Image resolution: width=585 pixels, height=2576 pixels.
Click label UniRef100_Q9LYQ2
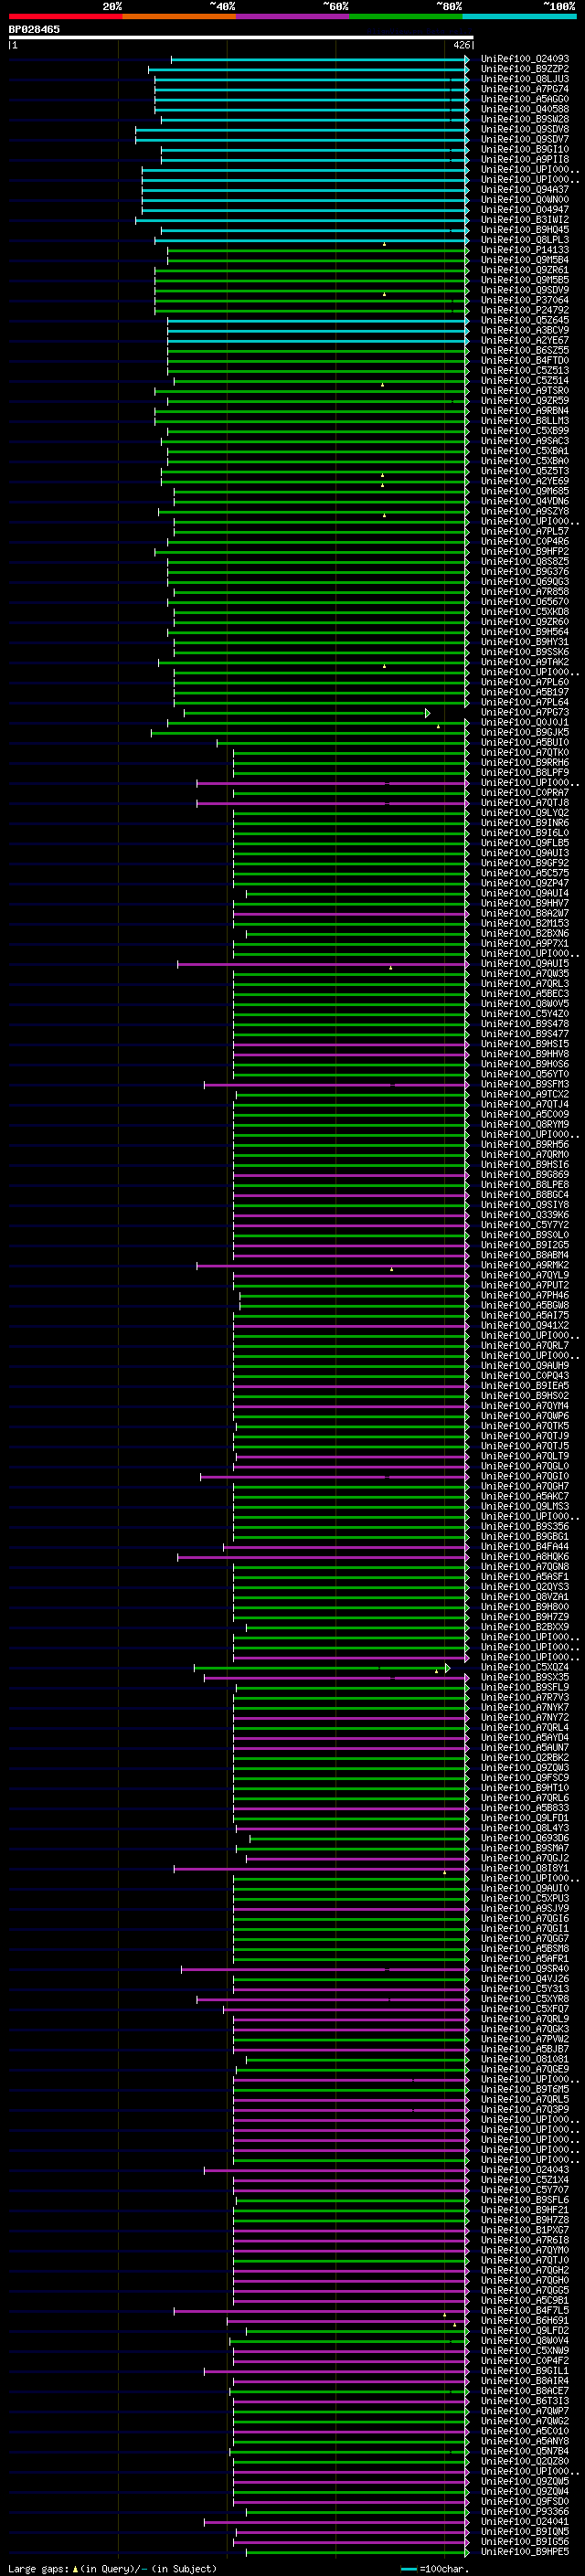point(525,813)
